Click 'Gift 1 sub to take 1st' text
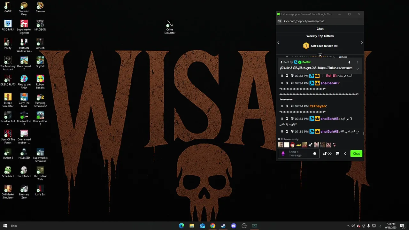This screenshot has width=409, height=230. click(x=324, y=46)
